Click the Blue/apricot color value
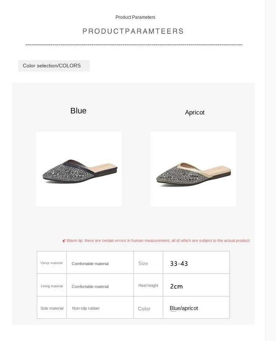This screenshot has width=276, height=341. click(184, 308)
